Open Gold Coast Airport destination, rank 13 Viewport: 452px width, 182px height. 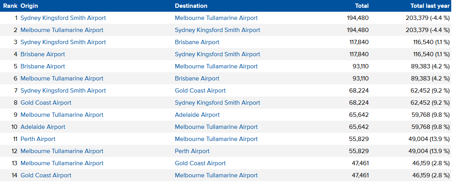click(x=200, y=163)
